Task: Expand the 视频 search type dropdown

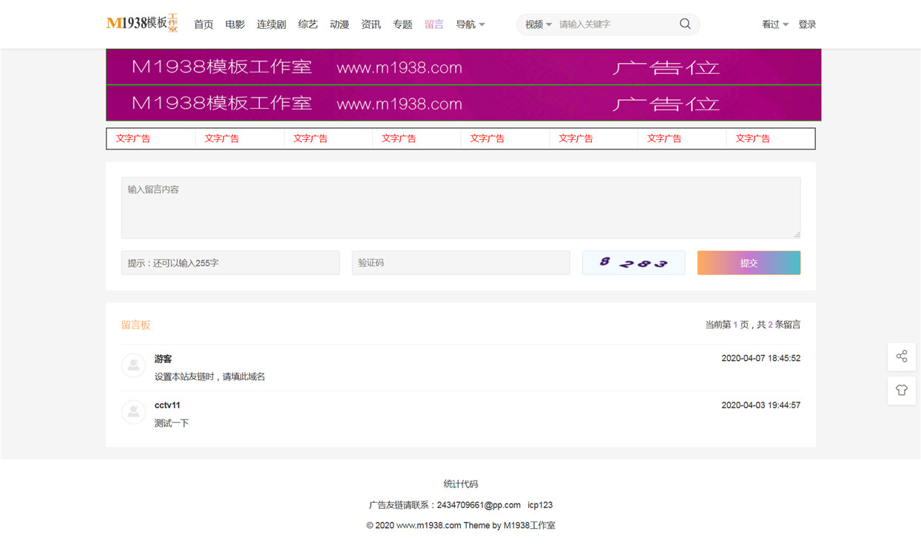Action: [x=539, y=24]
